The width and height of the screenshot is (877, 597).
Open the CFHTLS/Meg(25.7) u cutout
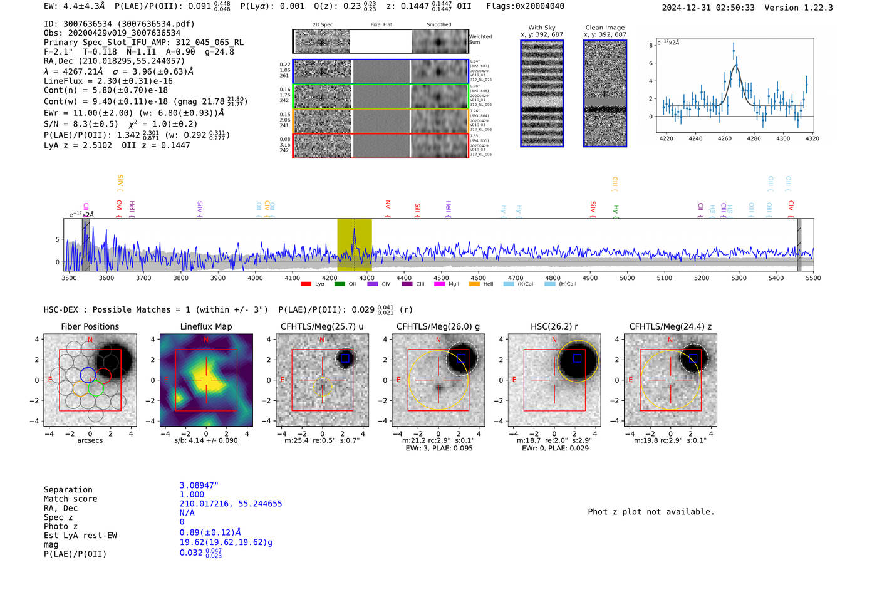tap(322, 380)
